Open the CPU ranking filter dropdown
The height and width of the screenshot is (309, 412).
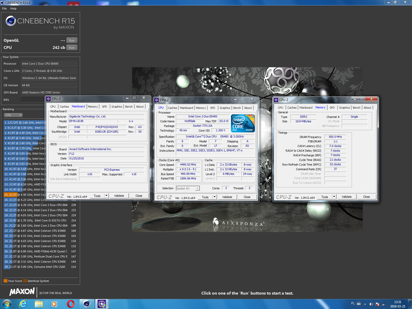click(13, 115)
